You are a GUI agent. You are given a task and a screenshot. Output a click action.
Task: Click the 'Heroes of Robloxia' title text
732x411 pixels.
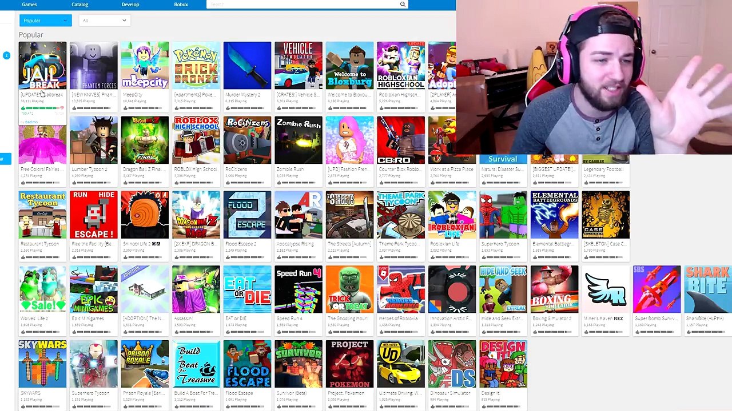pos(398,319)
